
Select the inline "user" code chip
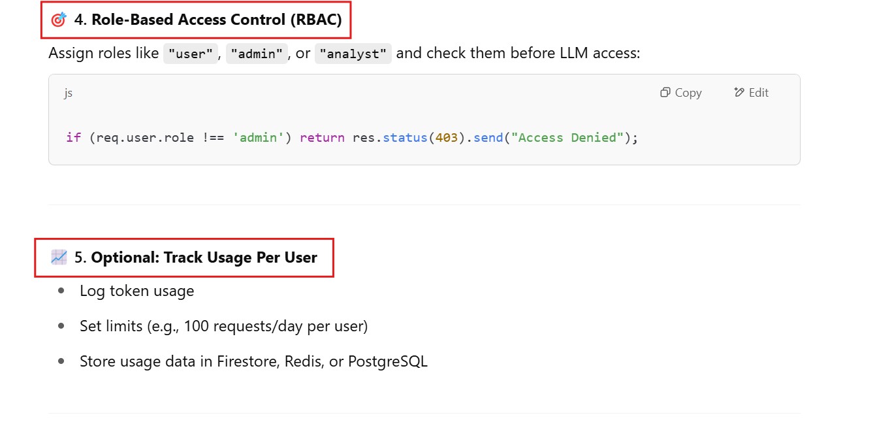[191, 54]
